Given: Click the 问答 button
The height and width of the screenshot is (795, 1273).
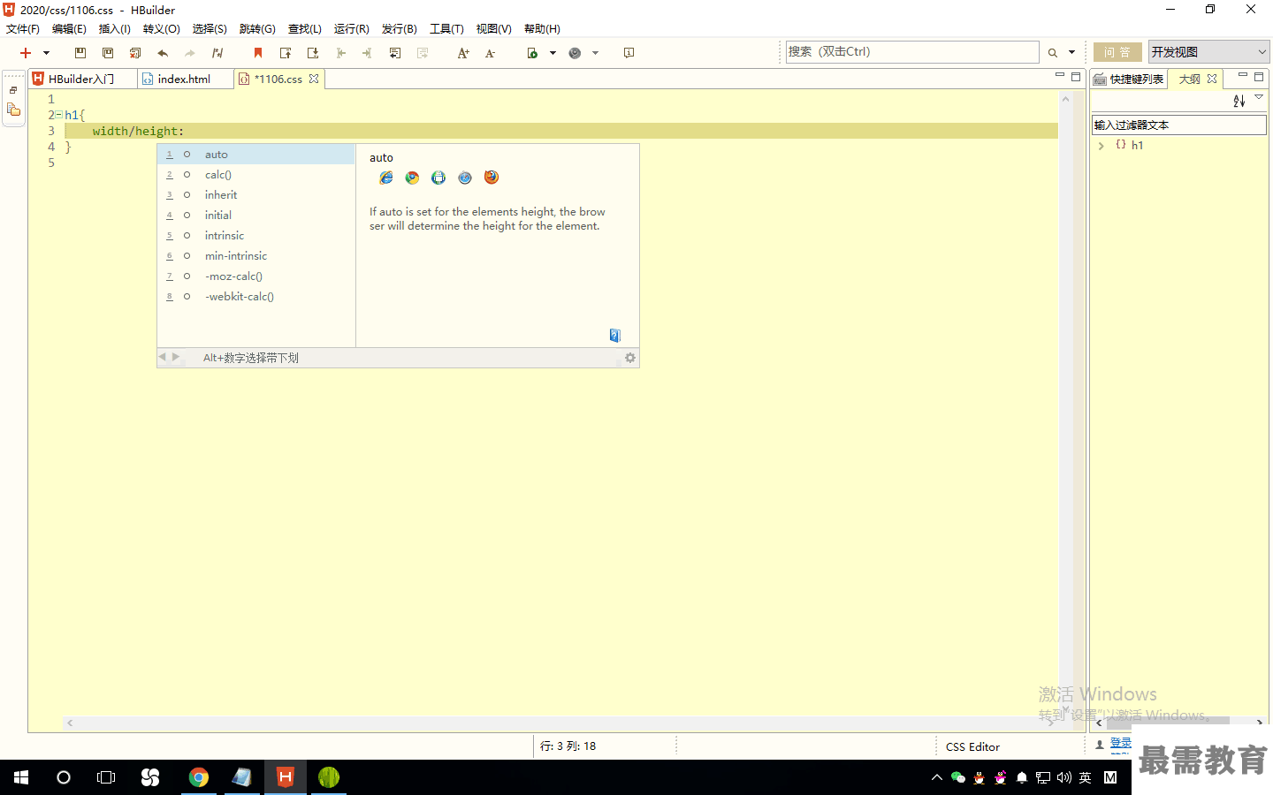Looking at the screenshot, I should (x=1117, y=52).
